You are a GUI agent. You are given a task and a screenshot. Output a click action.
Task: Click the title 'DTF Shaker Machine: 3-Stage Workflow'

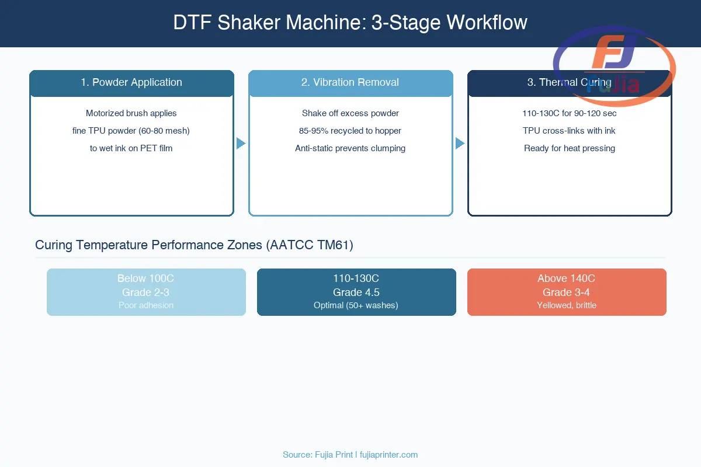coord(350,23)
